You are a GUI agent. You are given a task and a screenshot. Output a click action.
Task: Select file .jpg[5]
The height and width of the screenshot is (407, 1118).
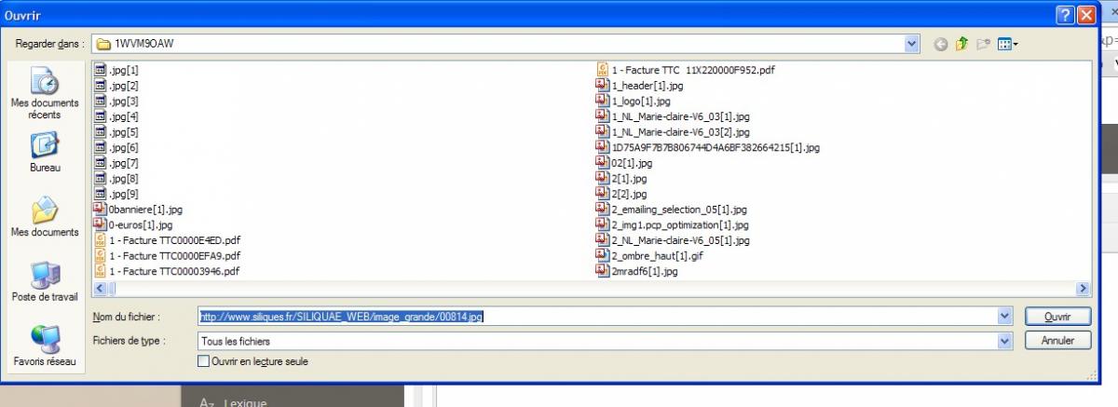124,132
